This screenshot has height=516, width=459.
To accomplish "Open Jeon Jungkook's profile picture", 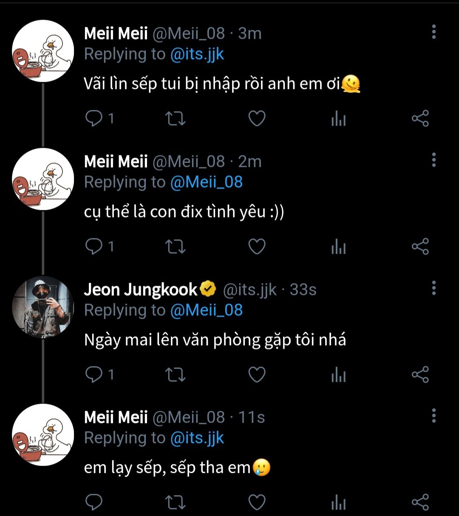I will [x=43, y=307].
